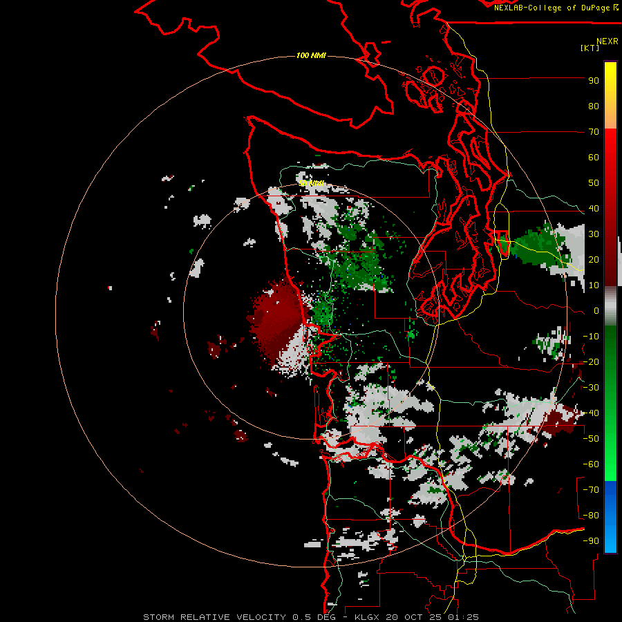Click the [KT] units label above the scale
Image resolution: width=622 pixels, height=622 pixels.
[590, 48]
